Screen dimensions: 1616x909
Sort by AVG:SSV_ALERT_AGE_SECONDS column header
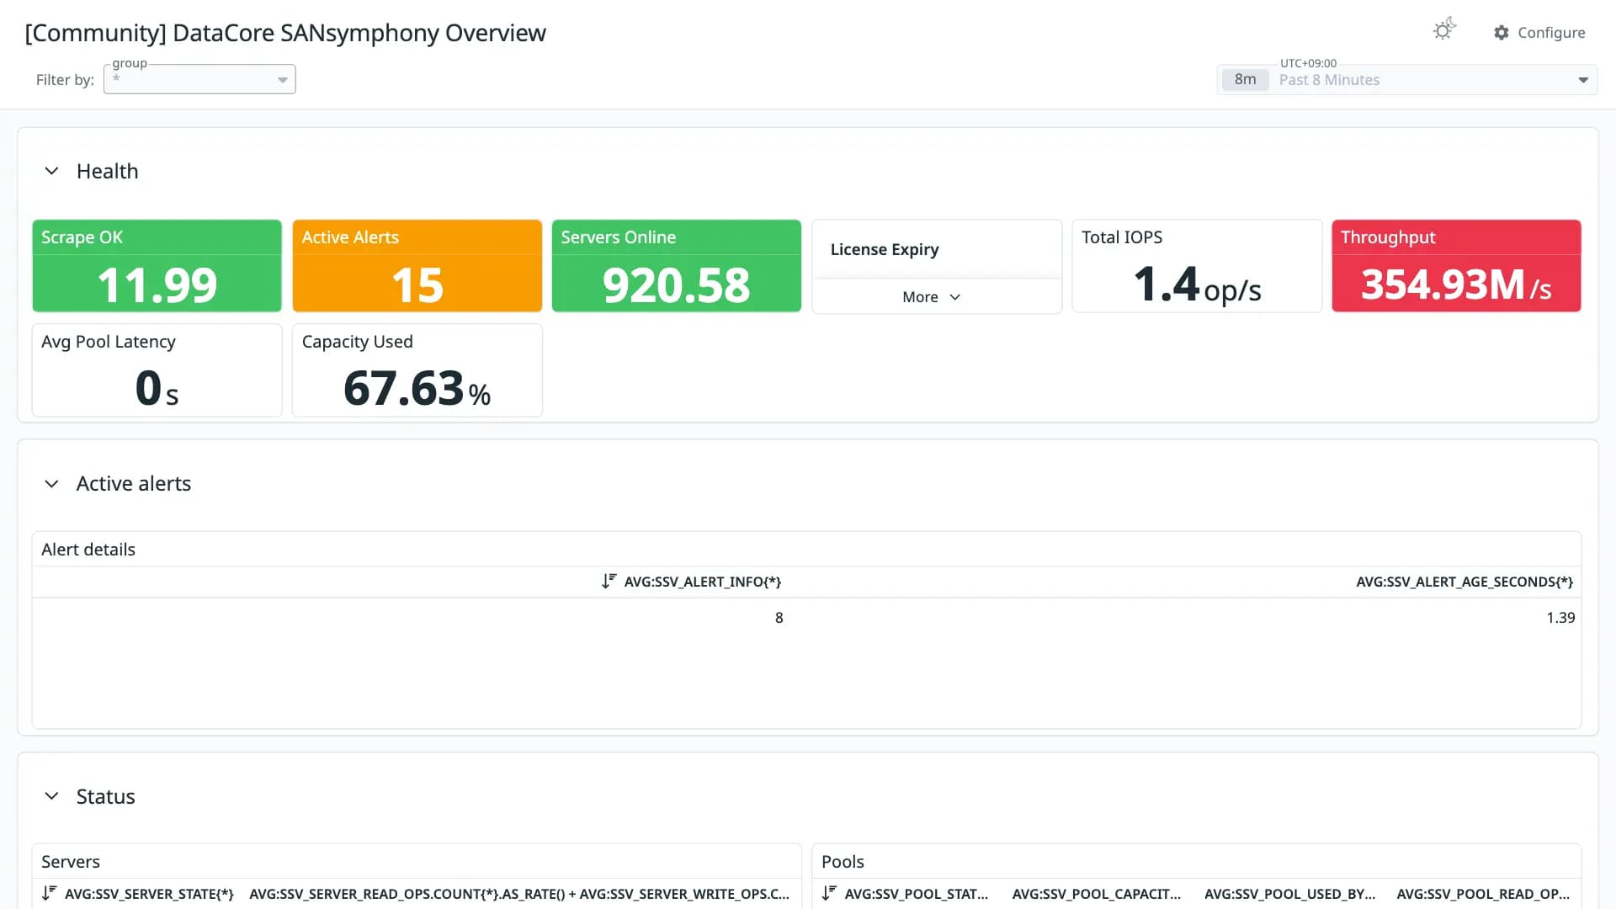pyautogui.click(x=1464, y=582)
